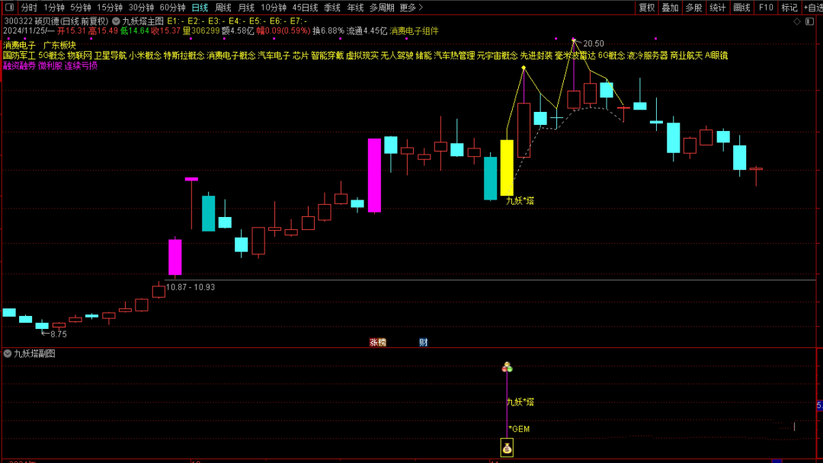Toggle the 复权 adjustment button
Viewport: 823px width, 463px height.
pyautogui.click(x=647, y=8)
